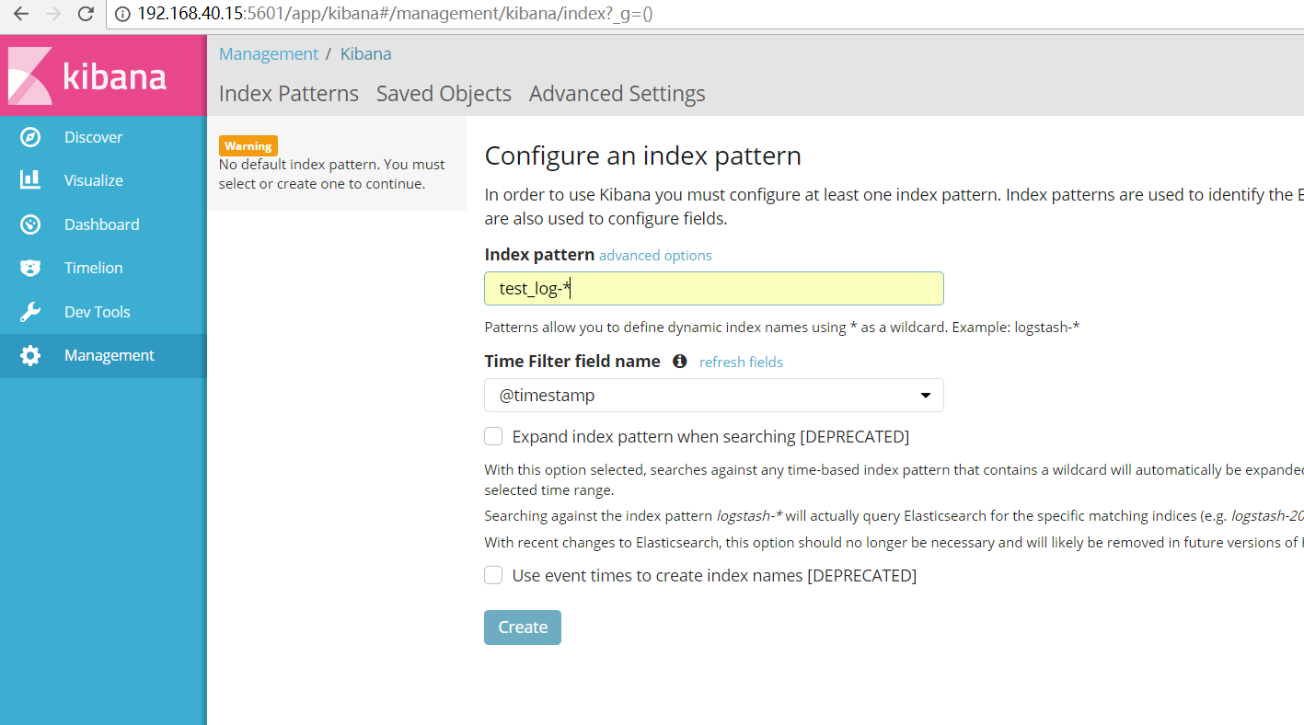
Task: Click the orange Warning badge
Action: 248,145
